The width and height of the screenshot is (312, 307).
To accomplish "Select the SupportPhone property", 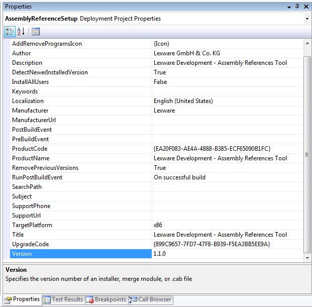I will click(x=81, y=206).
